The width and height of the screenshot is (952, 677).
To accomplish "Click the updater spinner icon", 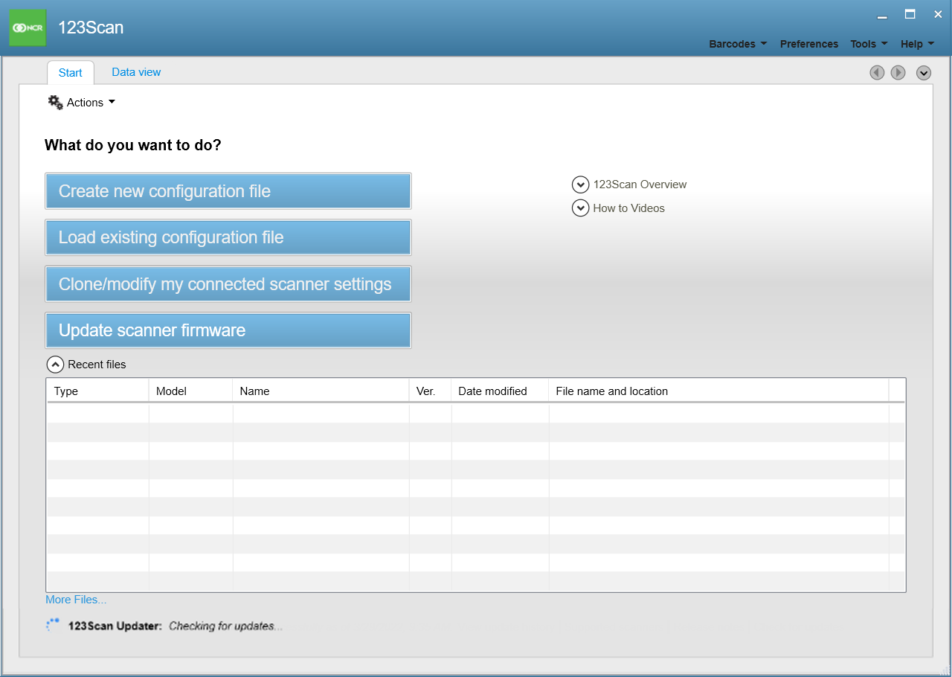I will coord(53,625).
